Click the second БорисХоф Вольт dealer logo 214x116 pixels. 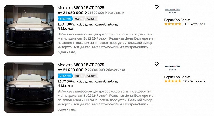pyautogui.click(x=173, y=68)
